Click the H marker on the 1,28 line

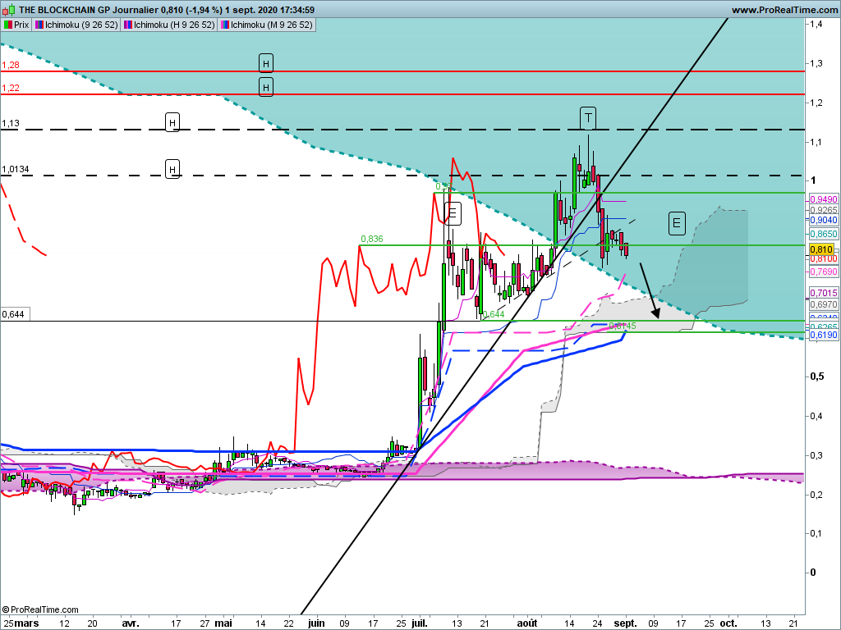point(266,64)
